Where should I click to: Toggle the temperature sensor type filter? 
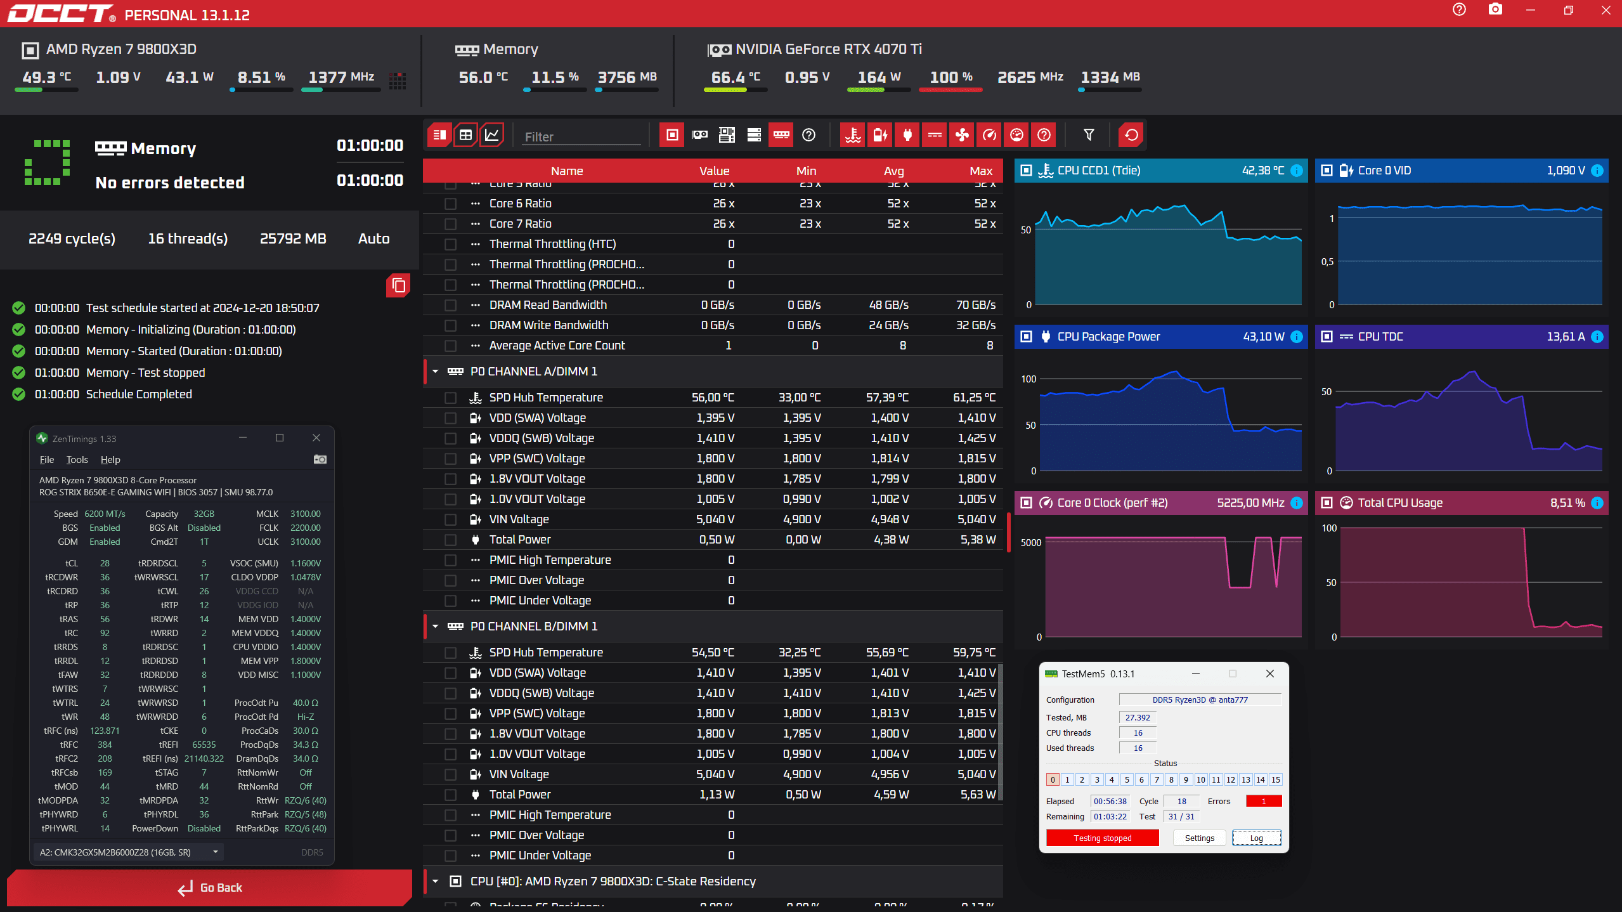coord(853,135)
